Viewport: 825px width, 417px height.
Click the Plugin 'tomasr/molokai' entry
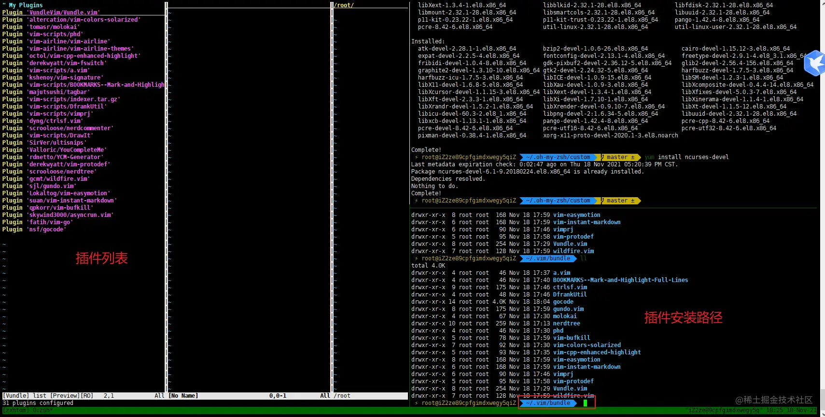(x=41, y=27)
